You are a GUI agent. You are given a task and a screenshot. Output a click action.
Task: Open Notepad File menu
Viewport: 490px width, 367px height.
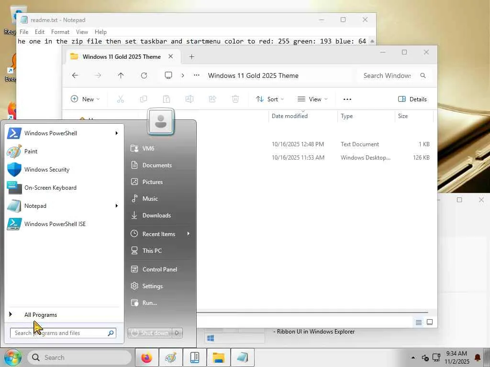24,32
